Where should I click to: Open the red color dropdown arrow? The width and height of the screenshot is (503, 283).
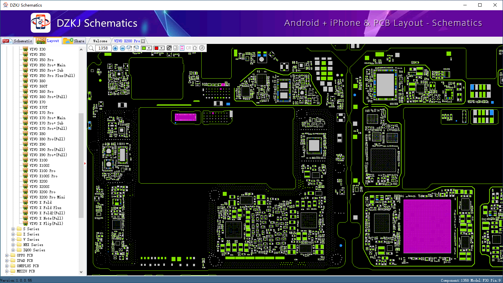(x=162, y=48)
